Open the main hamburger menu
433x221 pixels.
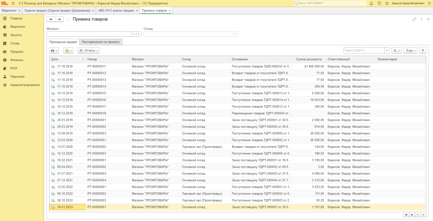(x=13, y=3)
